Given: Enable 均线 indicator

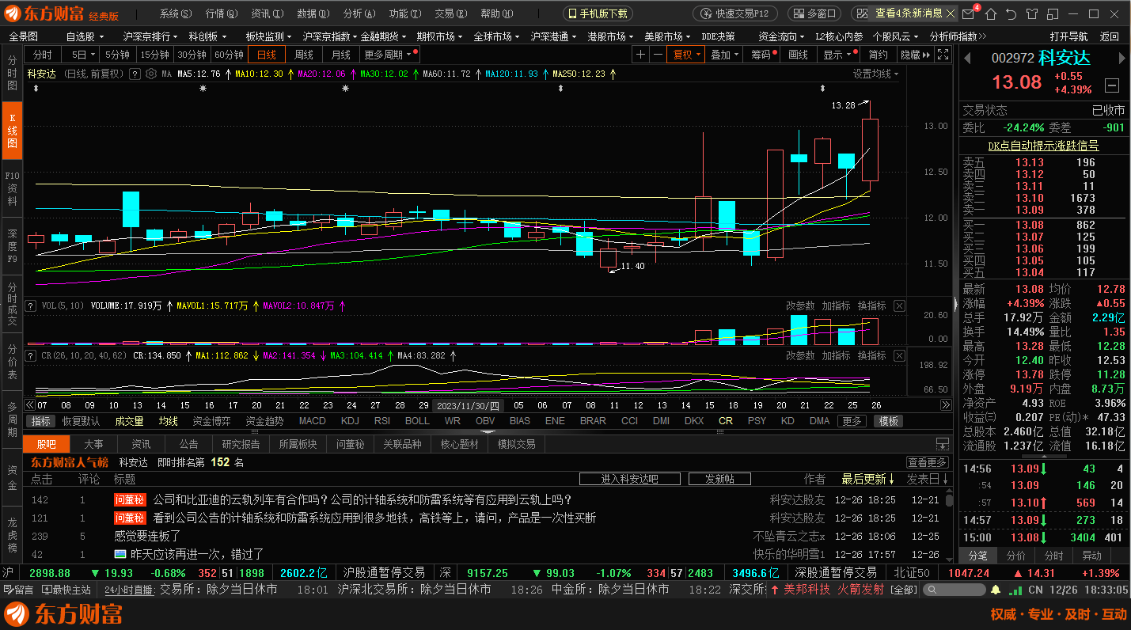Looking at the screenshot, I should tap(169, 421).
